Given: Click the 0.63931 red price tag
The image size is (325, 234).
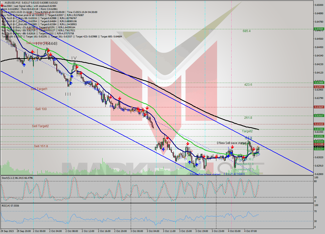Looking at the screenshot, I should pyautogui.click(x=319, y=87).
